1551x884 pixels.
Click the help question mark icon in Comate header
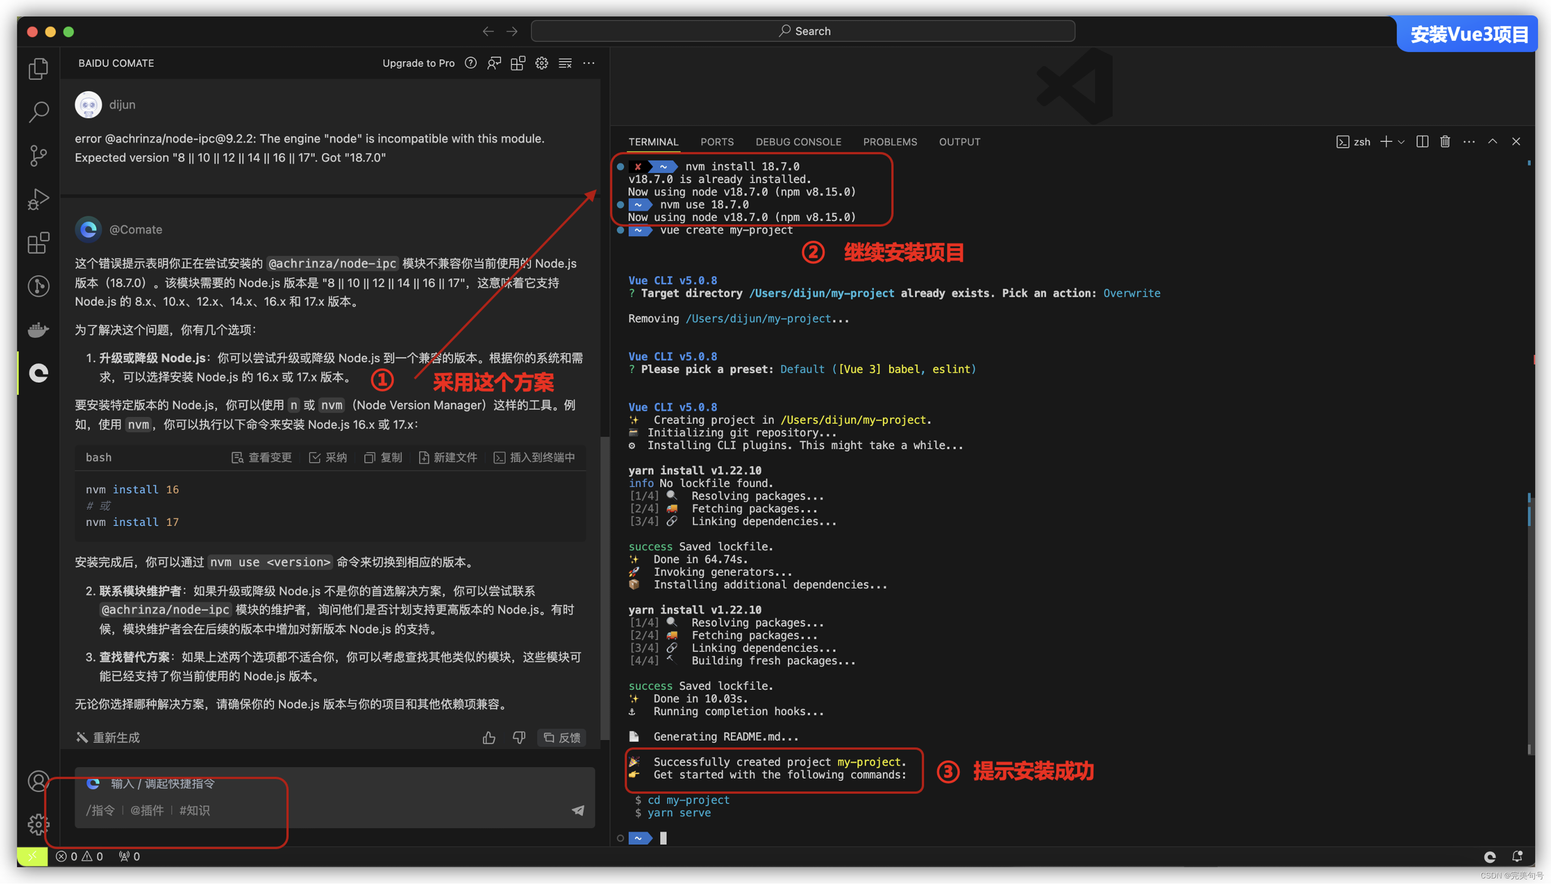[x=471, y=63]
